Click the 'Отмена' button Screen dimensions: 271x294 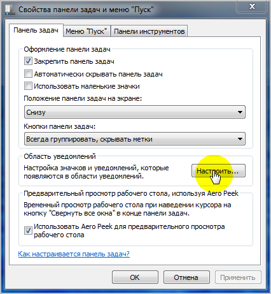(186, 277)
